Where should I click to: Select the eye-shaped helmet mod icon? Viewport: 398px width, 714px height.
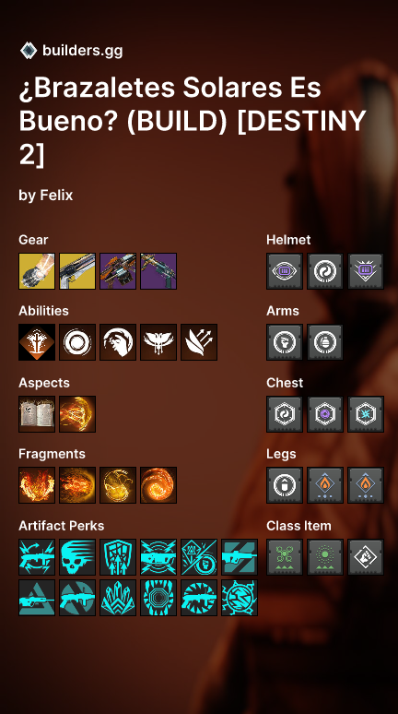(285, 271)
